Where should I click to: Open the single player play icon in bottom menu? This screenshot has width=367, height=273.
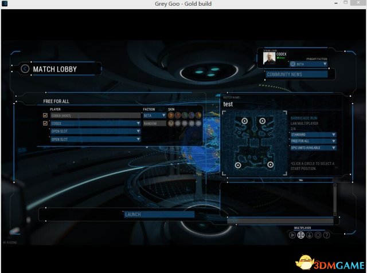pos(292,235)
